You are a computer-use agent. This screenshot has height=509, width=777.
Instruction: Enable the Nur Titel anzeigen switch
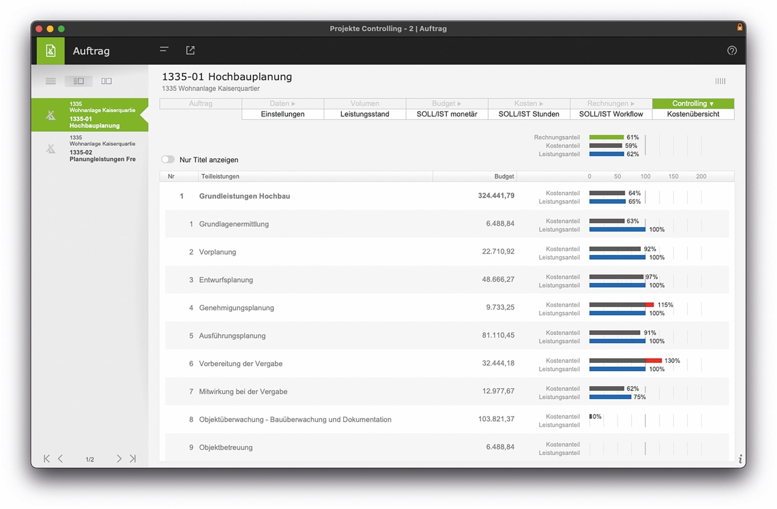coord(168,159)
